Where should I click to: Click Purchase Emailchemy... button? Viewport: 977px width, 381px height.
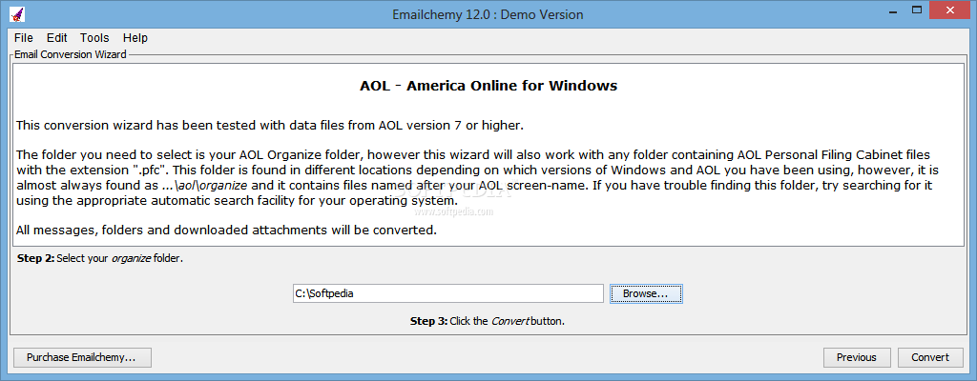[81, 357]
